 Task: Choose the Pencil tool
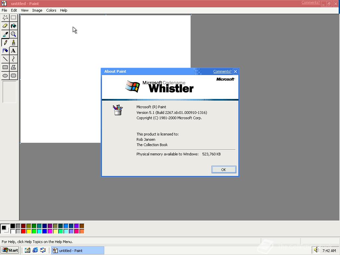tap(5, 42)
